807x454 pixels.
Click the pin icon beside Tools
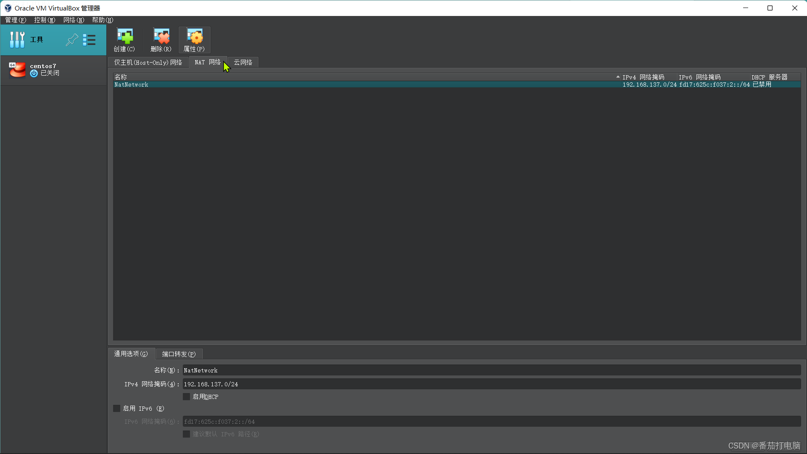[72, 40]
